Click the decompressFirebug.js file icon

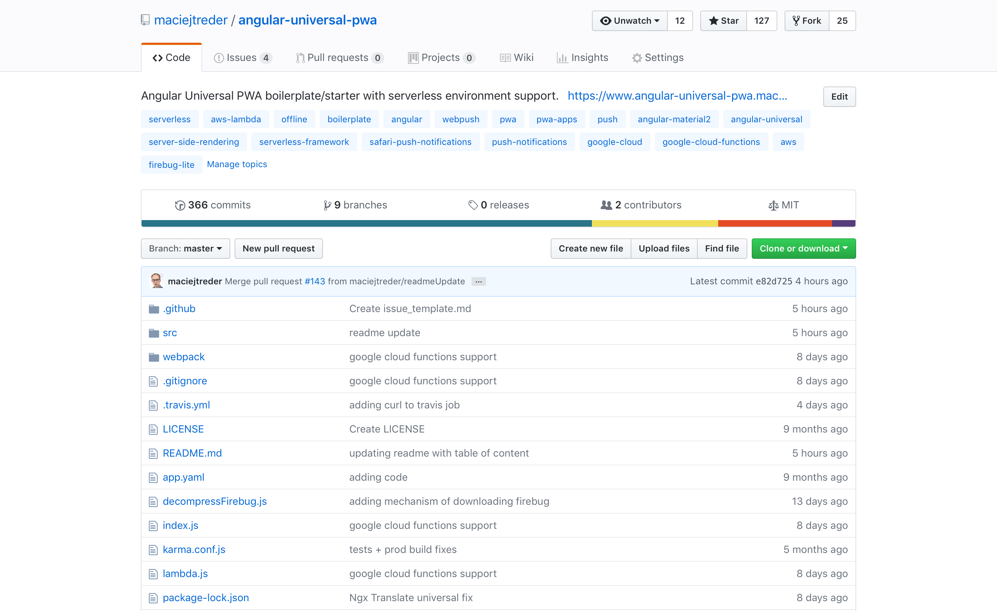click(153, 502)
